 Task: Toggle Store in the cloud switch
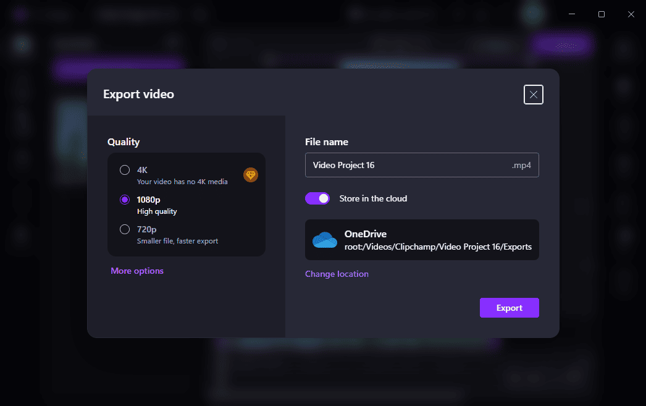click(317, 198)
